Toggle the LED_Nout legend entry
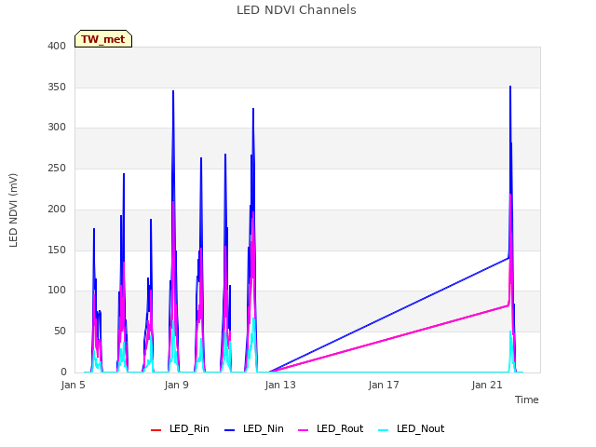Screen dimensions: 596x447 click(x=412, y=428)
